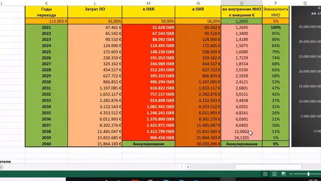Select '1.197.085 €' in 2030 row column N
The height and width of the screenshot is (181, 321).
198,82
